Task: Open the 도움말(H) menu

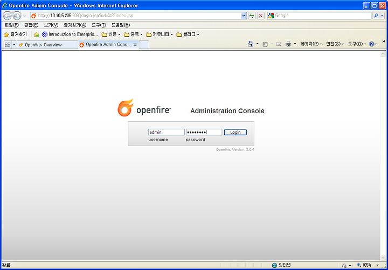Action: coord(121,25)
